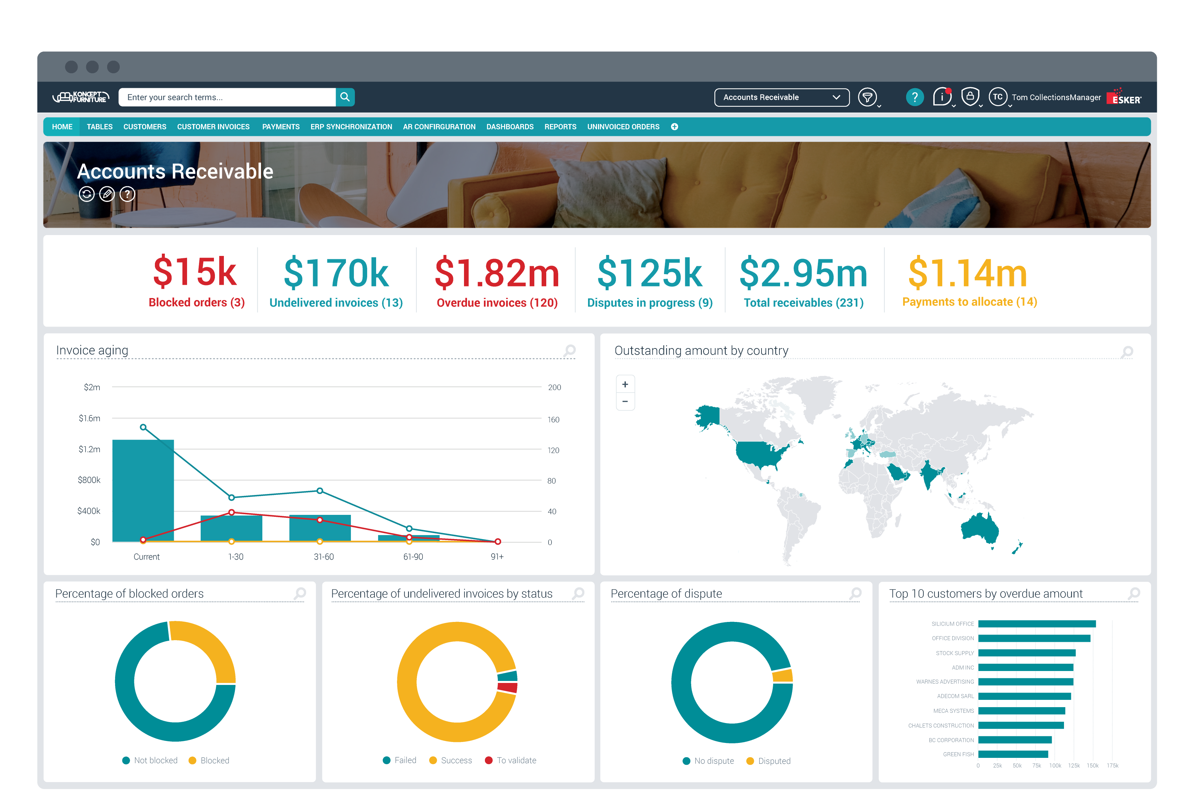
Task: Open the CUSTOMER INVOICES tab
Action: tap(213, 127)
